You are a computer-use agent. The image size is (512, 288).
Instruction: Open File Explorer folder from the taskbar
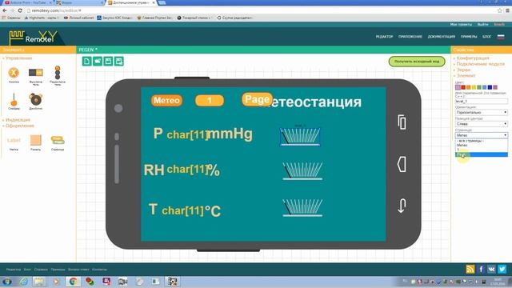39,282
